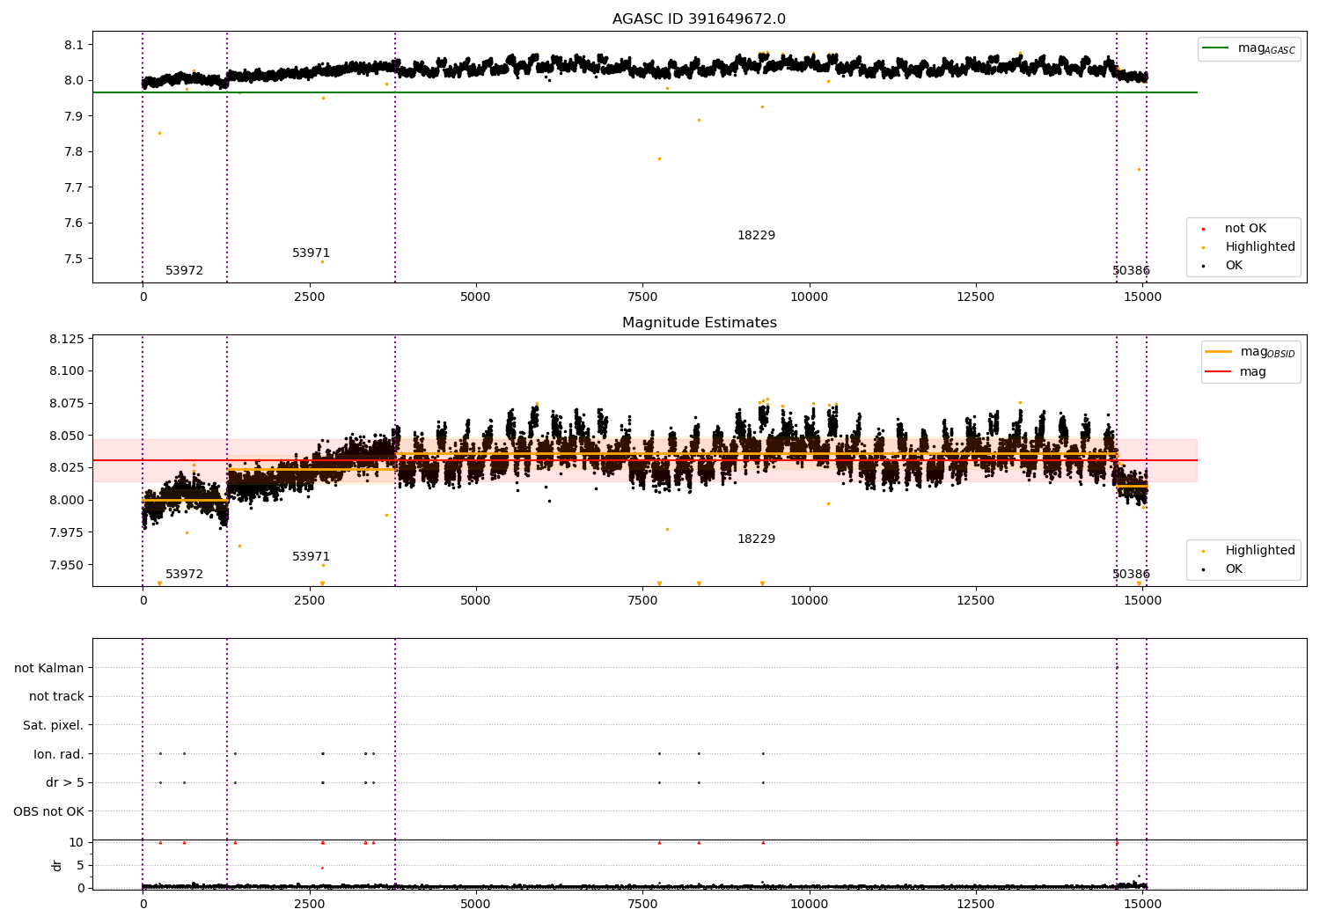The image size is (1320, 924).
Task: Click the title 'AGASC ID 391649672.0'
Action: (699, 19)
